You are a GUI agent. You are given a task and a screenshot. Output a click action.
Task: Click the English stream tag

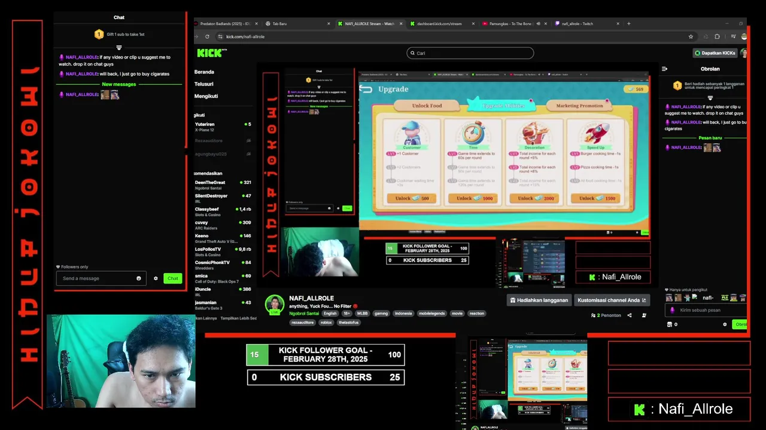(x=330, y=314)
